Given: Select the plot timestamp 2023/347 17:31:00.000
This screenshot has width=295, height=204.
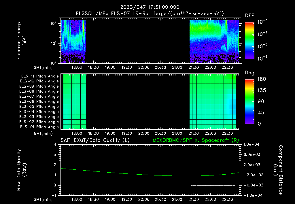Looking at the screenshot, I should coord(150,7).
